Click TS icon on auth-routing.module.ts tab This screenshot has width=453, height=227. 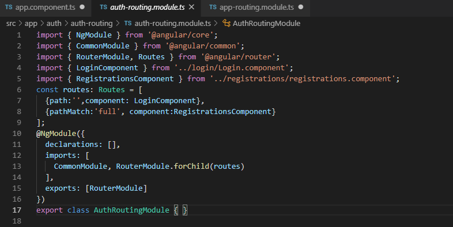tap(103, 7)
